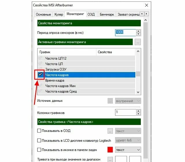Viewport: 185px width, 162px height.
Task: Open the active monitoring graphs options button
Action: [x=138, y=42]
